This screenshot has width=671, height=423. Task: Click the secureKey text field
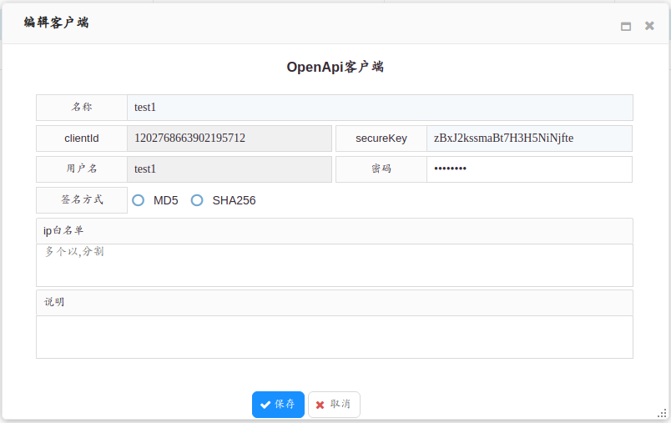coord(528,138)
